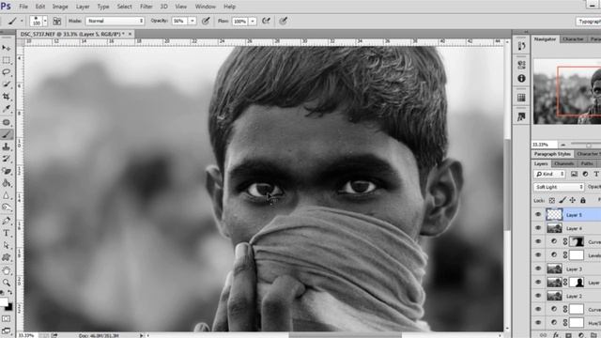601x338 pixels.
Task: Open the Opacity slider dropdown arrow
Action: pyautogui.click(x=193, y=21)
